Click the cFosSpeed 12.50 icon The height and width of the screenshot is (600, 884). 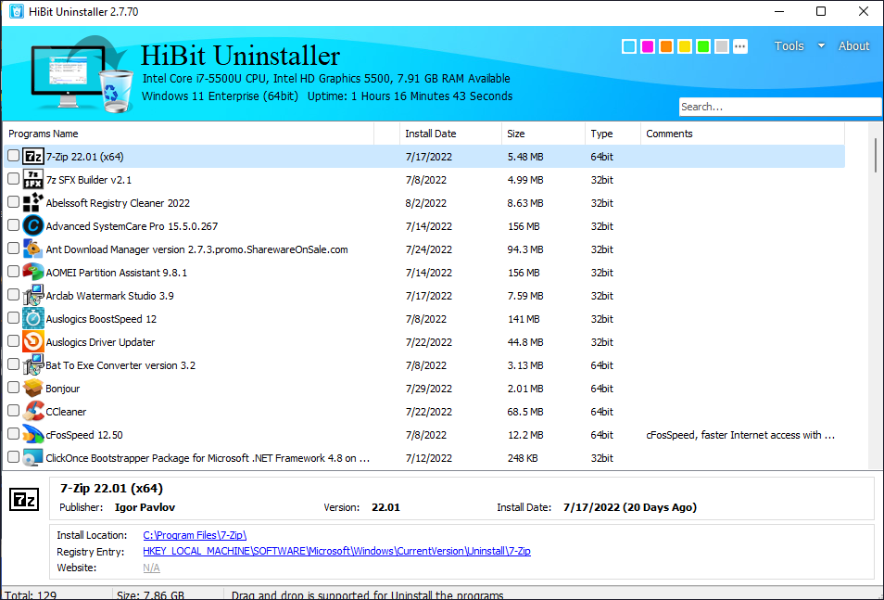point(32,434)
